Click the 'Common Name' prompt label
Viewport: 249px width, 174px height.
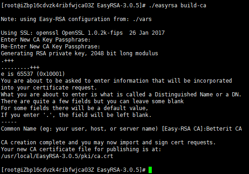[19, 129]
